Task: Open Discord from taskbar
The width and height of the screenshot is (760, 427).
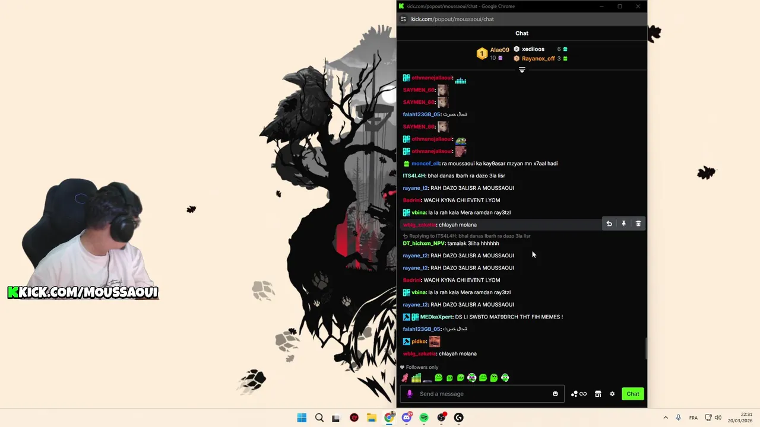Action: tap(407, 418)
